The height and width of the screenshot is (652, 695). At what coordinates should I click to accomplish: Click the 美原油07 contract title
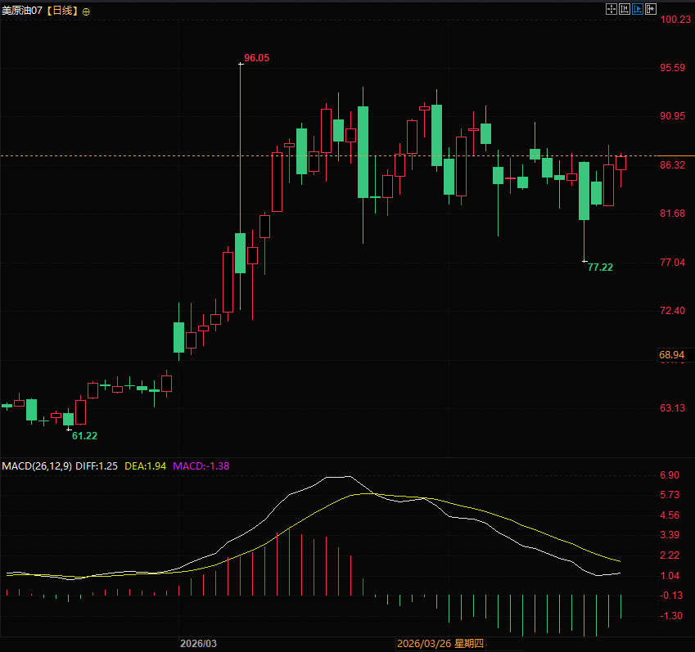tap(22, 11)
